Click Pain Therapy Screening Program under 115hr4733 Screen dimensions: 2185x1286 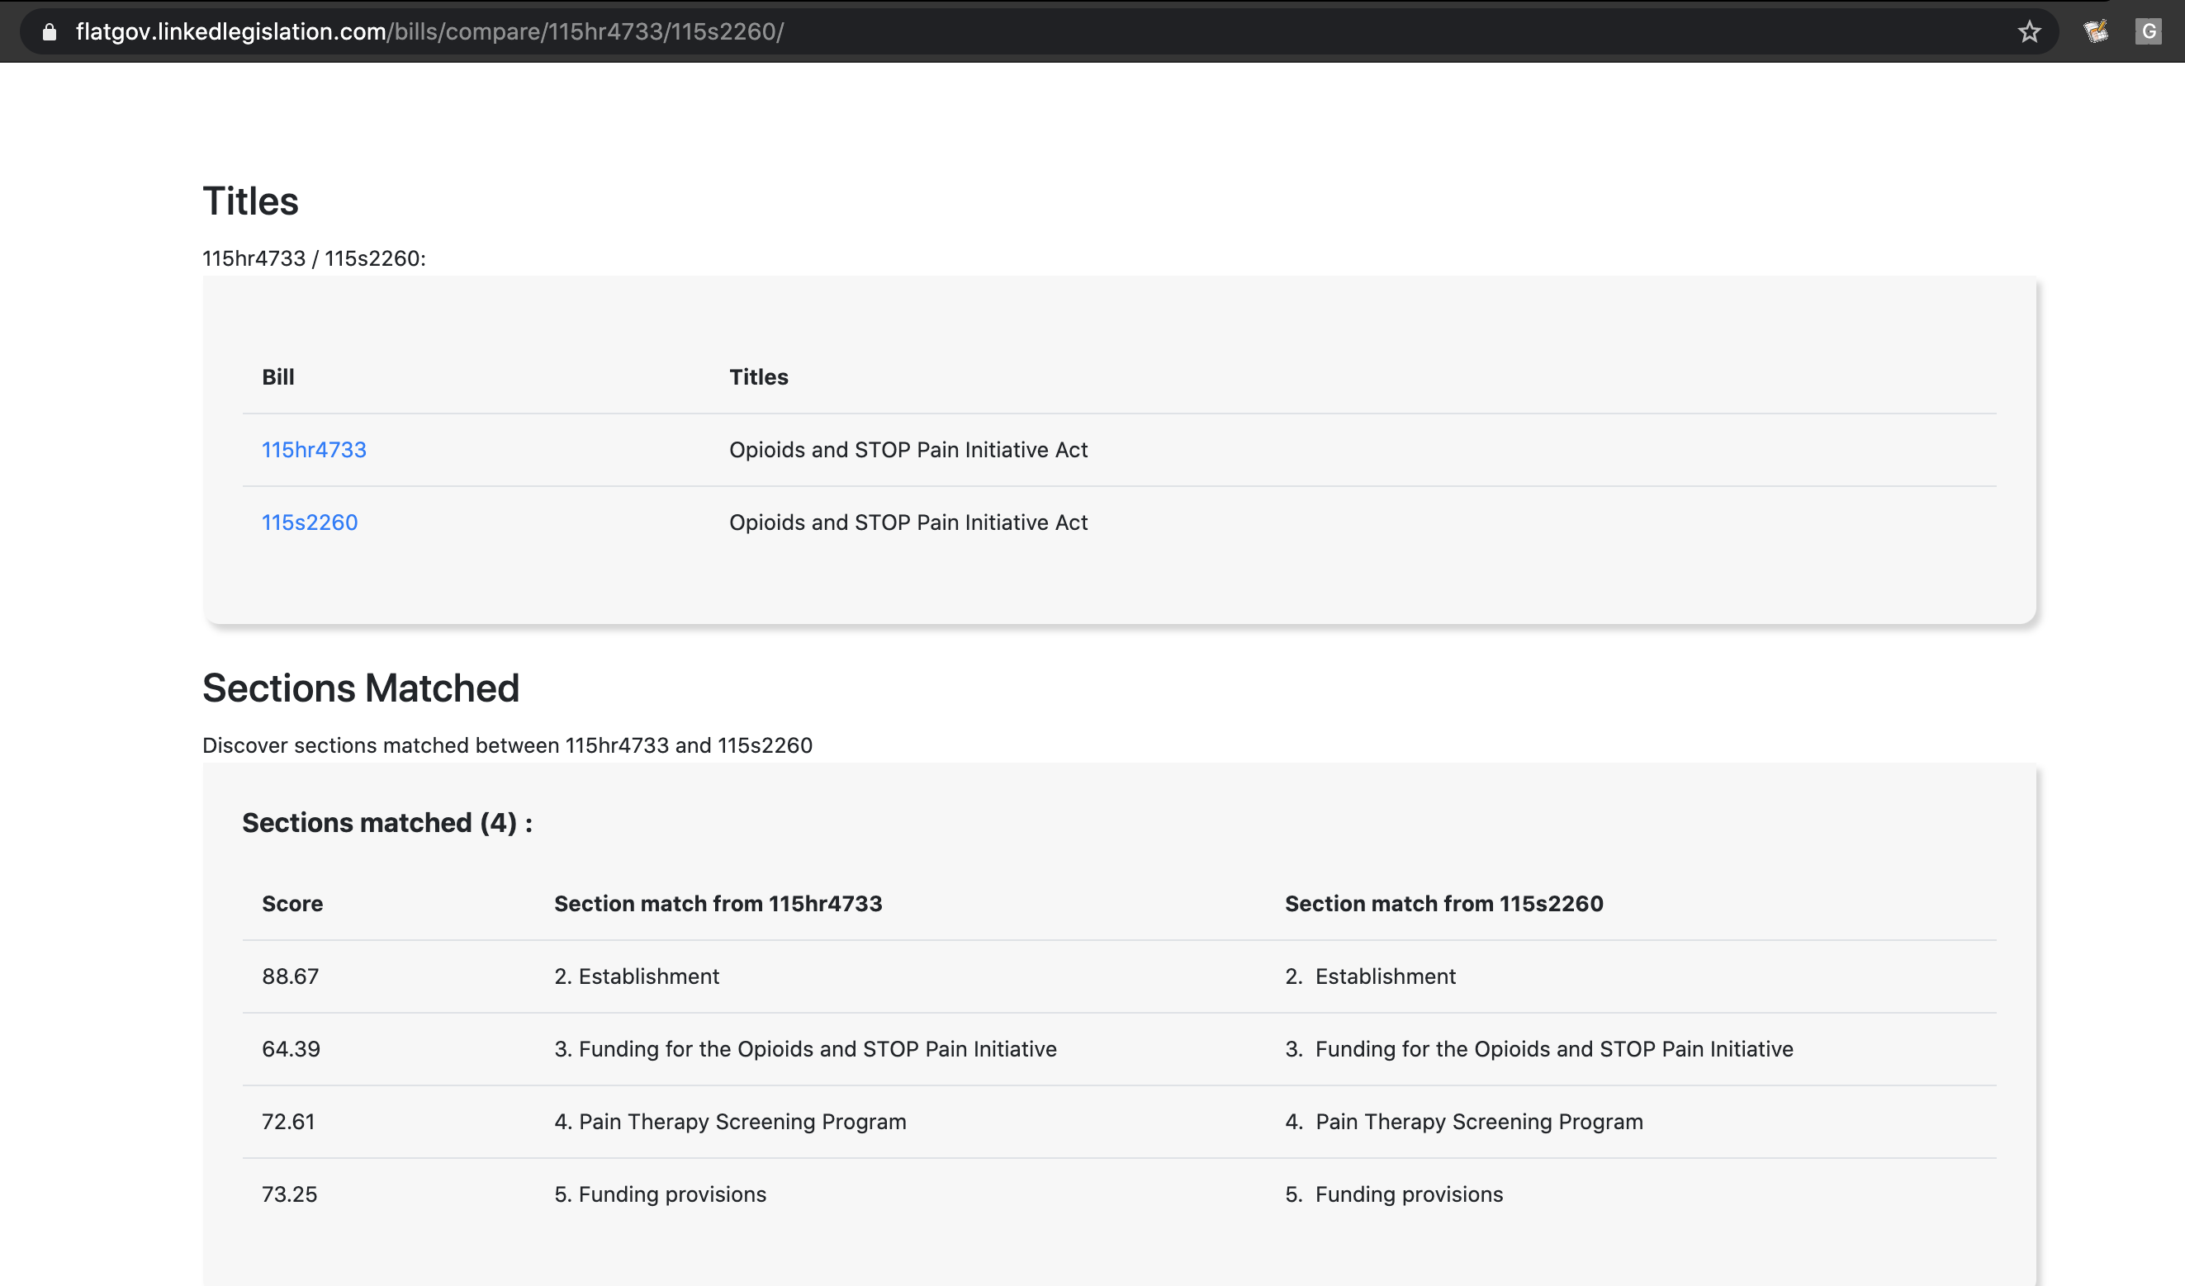pyautogui.click(x=730, y=1123)
